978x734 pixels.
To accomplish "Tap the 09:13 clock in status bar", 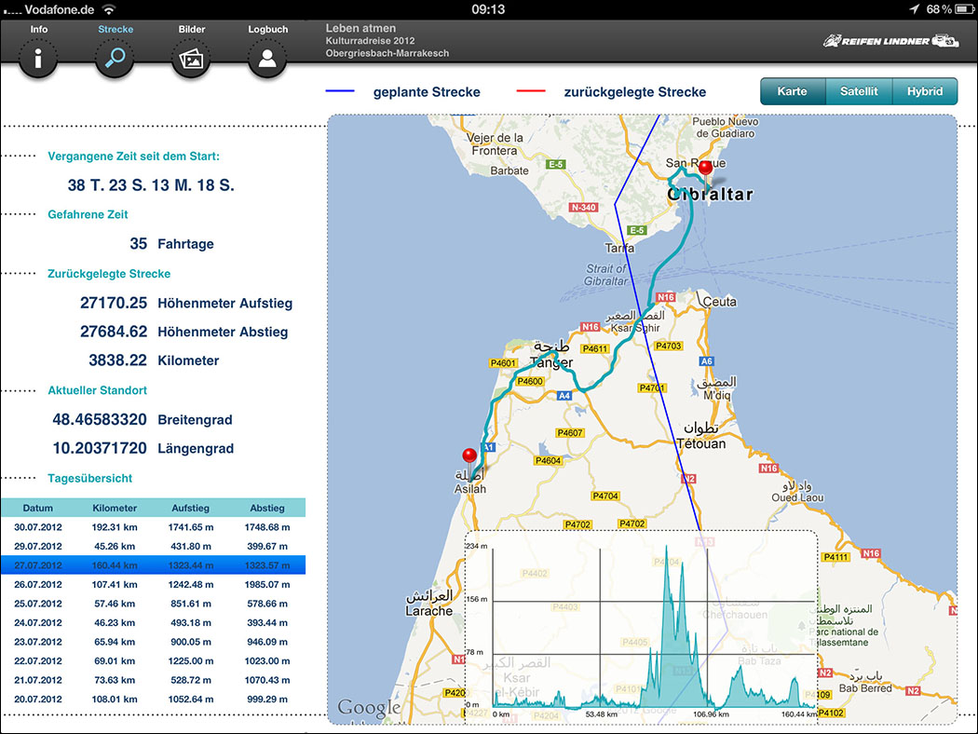I will [488, 9].
